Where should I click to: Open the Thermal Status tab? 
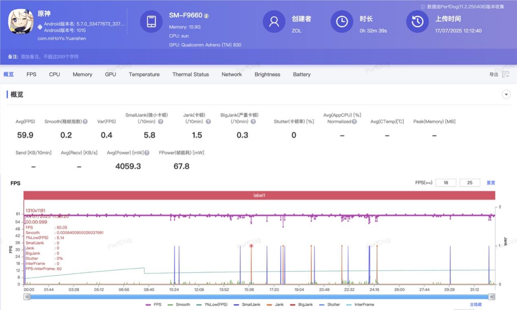[x=190, y=74]
